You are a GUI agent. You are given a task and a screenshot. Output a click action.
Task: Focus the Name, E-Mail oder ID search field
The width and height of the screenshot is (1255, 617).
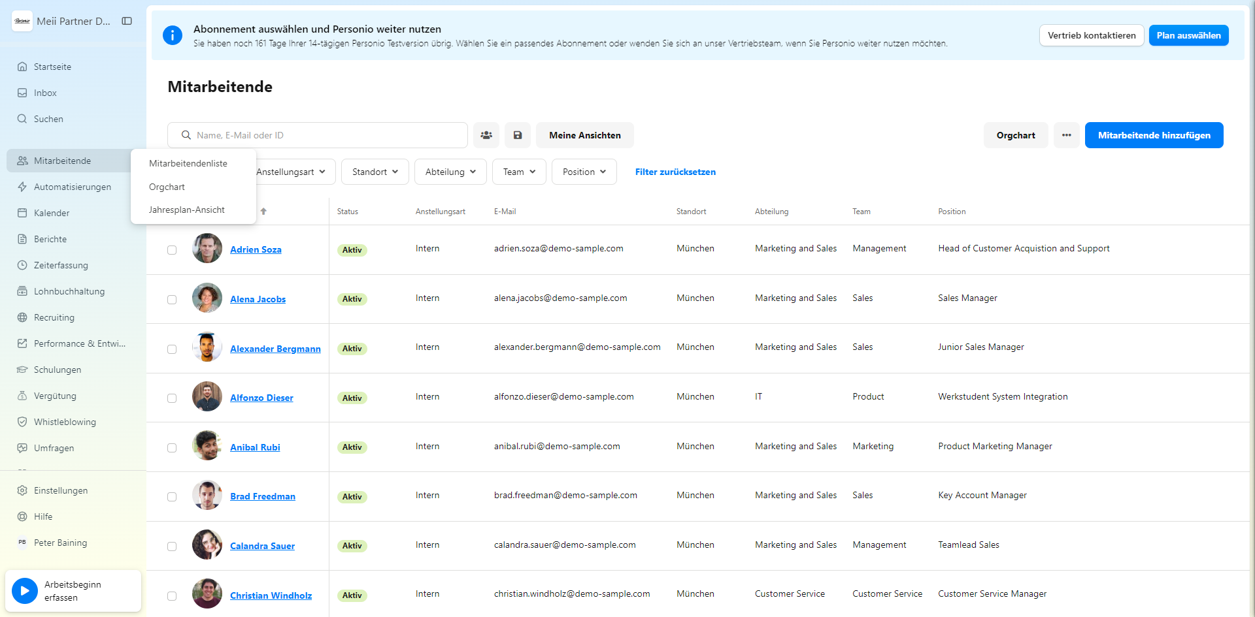click(327, 135)
